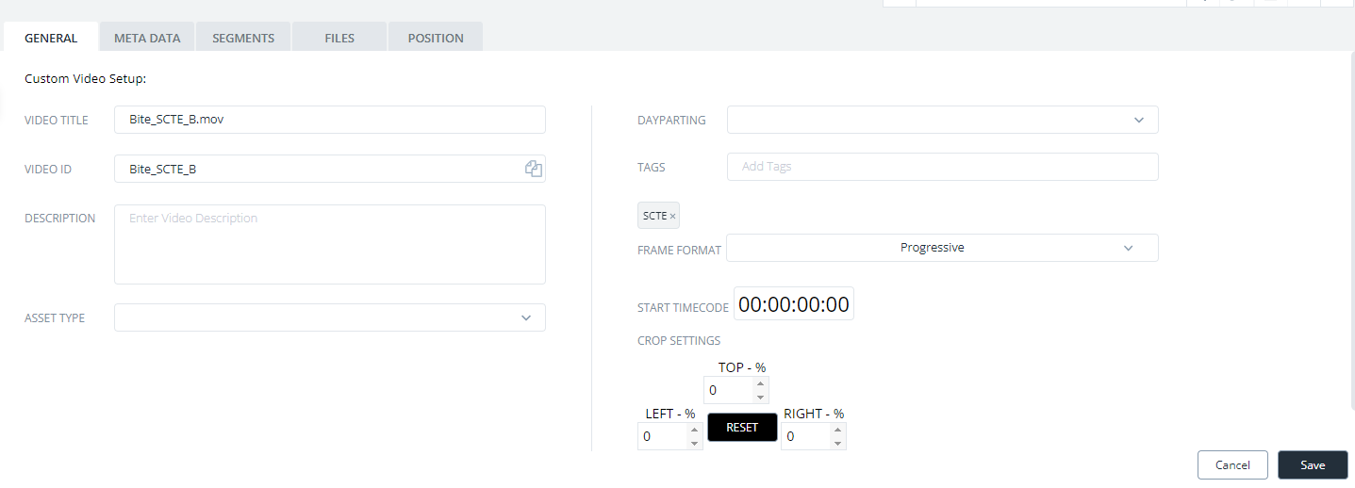1355x488 pixels.
Task: Increase the TOP crop percentage
Action: tap(760, 383)
